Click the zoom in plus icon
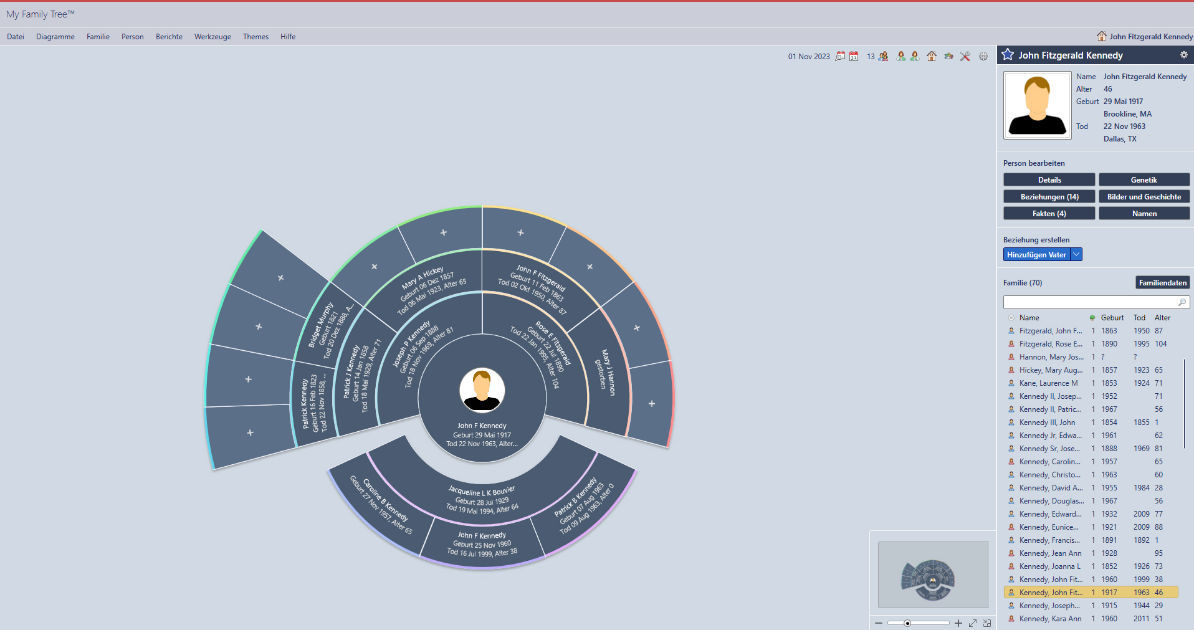The height and width of the screenshot is (630, 1194). [958, 623]
